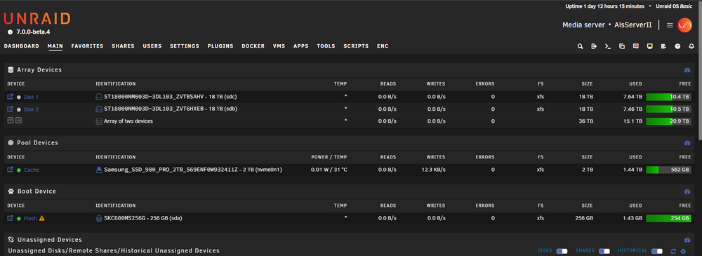The height and width of the screenshot is (256, 702).
Task: Open the system info monitor icon
Action: pyautogui.click(x=649, y=46)
